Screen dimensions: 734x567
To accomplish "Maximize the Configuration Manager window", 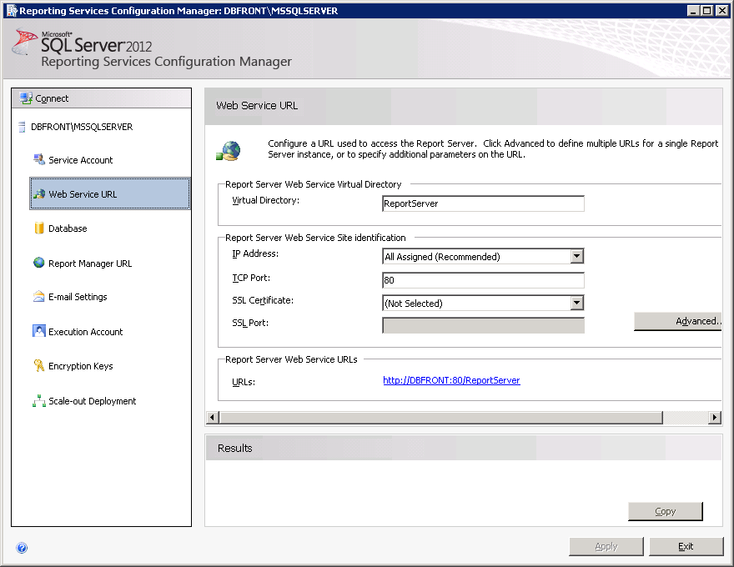I will (707, 10).
